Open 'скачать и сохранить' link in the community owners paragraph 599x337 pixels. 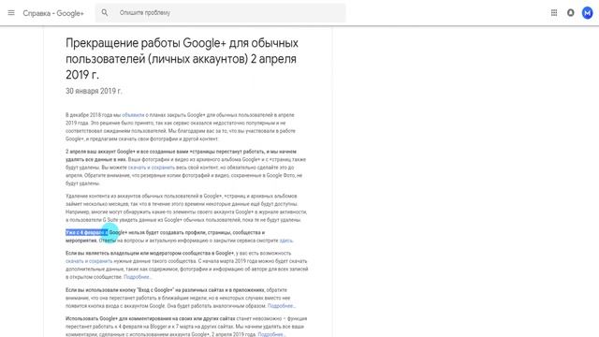pos(89,261)
